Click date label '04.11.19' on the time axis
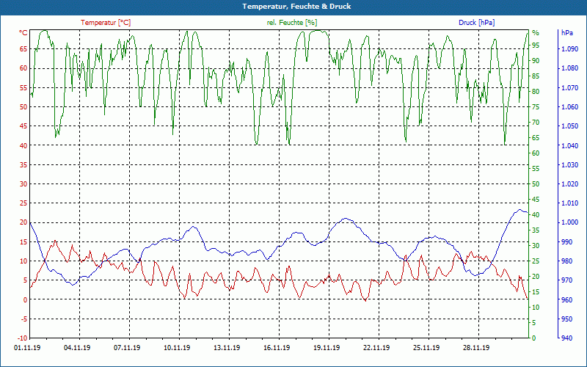 [77, 348]
